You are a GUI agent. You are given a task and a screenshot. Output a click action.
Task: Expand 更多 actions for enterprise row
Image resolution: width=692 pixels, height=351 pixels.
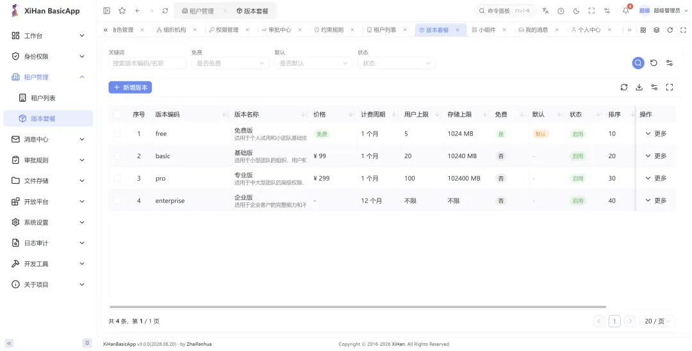click(x=656, y=200)
